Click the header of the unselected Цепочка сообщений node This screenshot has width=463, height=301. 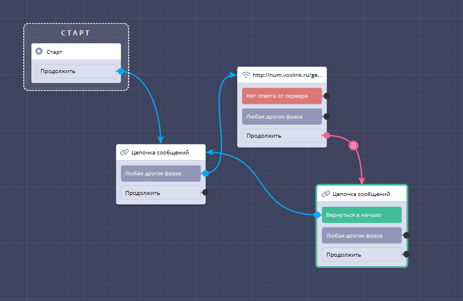166,152
